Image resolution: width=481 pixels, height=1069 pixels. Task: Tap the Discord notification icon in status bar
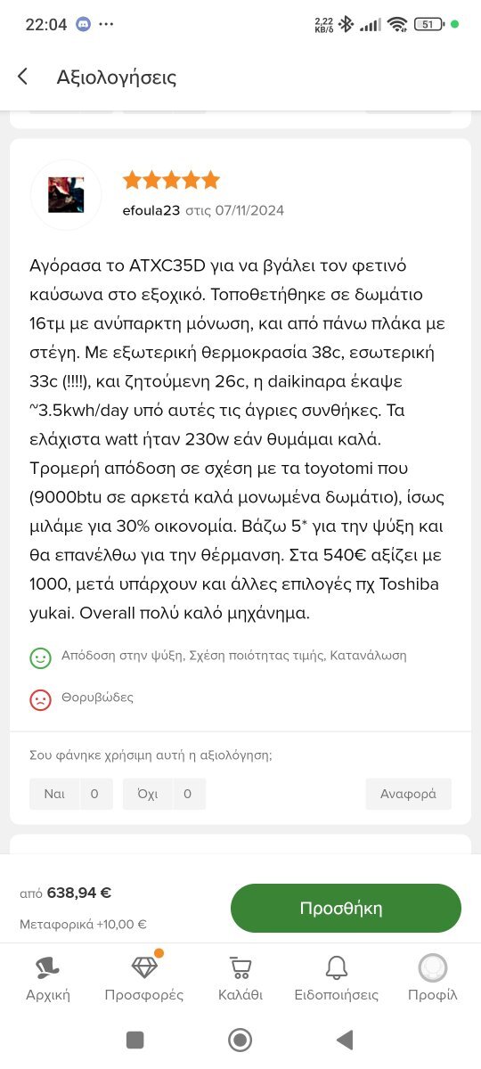pyautogui.click(x=84, y=24)
